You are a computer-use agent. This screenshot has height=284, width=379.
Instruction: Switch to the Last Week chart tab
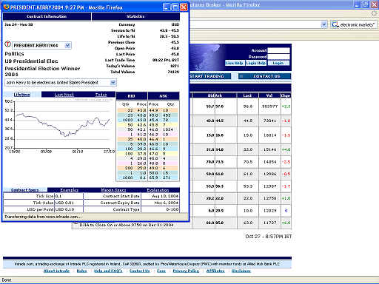[x=64, y=95]
